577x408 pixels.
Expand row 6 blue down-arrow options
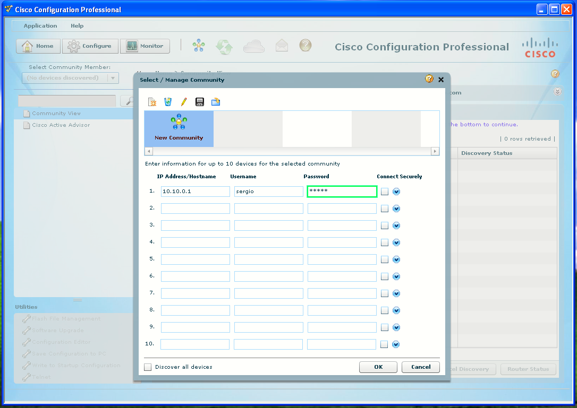point(396,276)
